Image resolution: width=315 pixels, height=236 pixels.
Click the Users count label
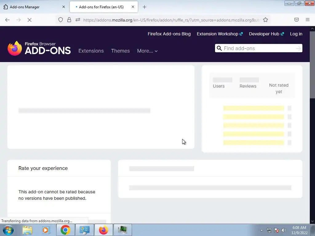click(219, 86)
